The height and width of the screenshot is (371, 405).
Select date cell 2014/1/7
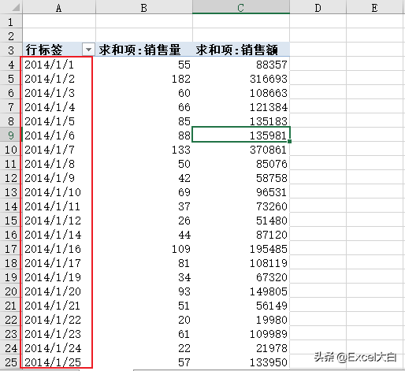[59, 150]
